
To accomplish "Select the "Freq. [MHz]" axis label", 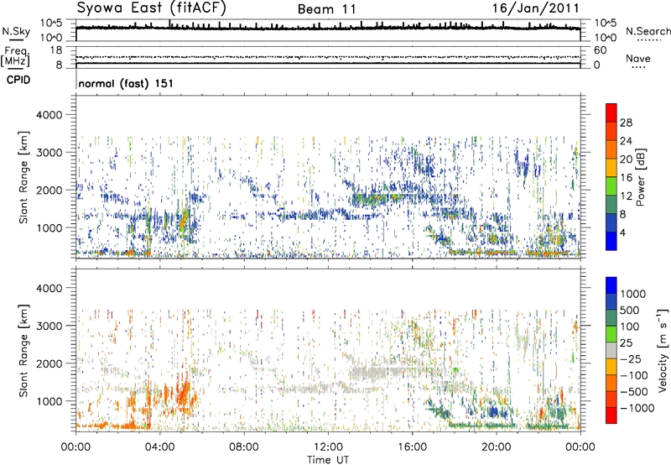I will 15,56.
